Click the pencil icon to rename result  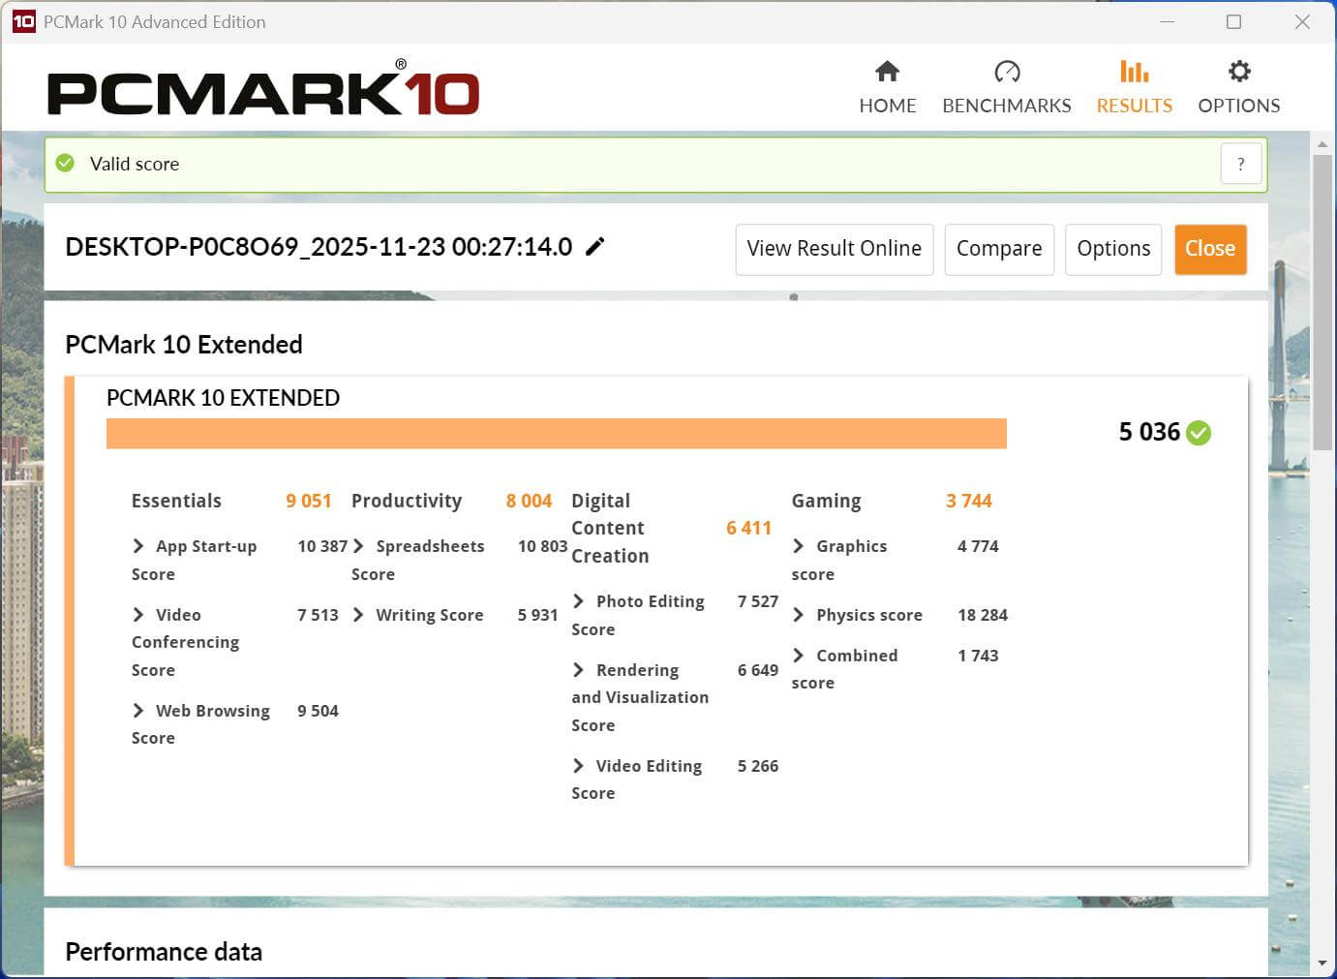[x=595, y=247]
